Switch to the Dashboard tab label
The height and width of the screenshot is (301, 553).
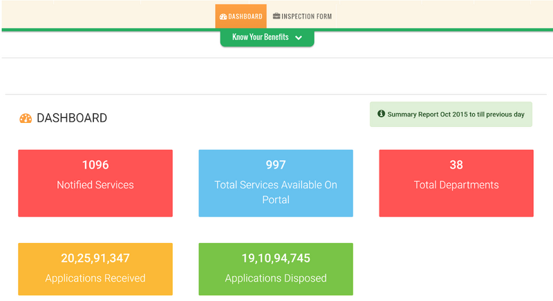[245, 17]
